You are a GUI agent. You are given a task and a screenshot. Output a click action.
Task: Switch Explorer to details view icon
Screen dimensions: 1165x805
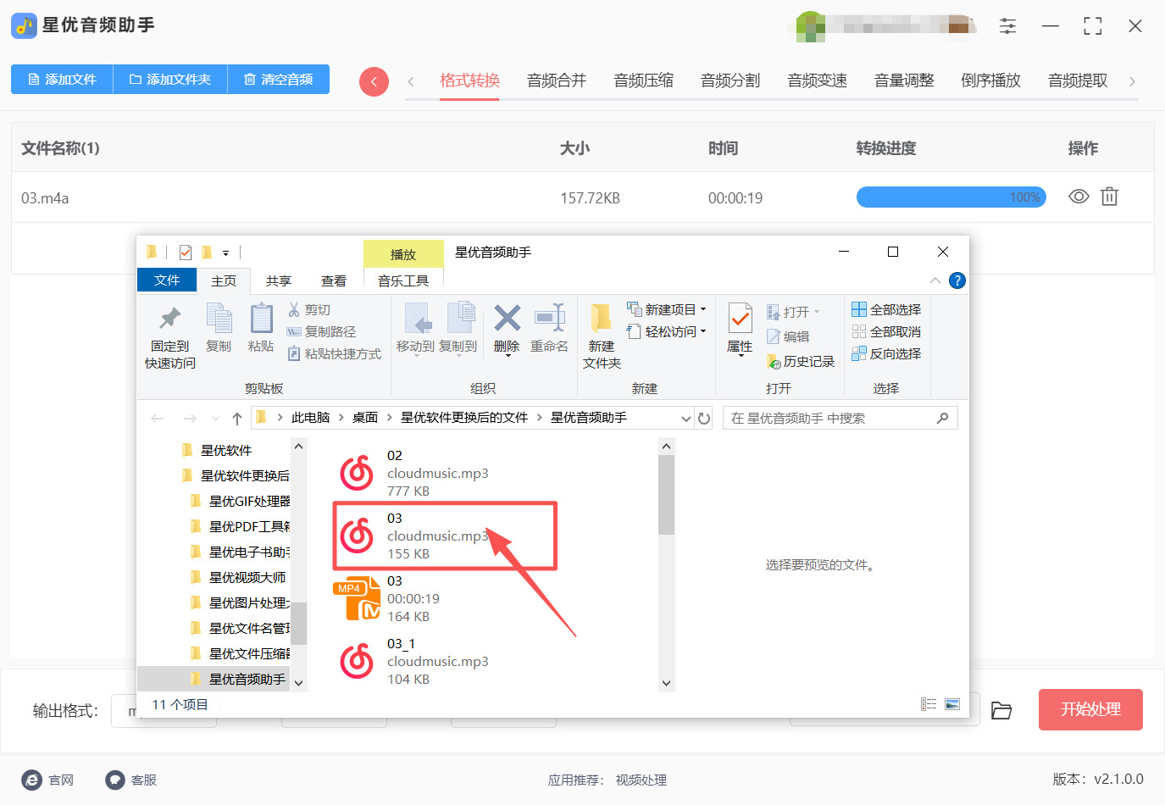pyautogui.click(x=929, y=704)
